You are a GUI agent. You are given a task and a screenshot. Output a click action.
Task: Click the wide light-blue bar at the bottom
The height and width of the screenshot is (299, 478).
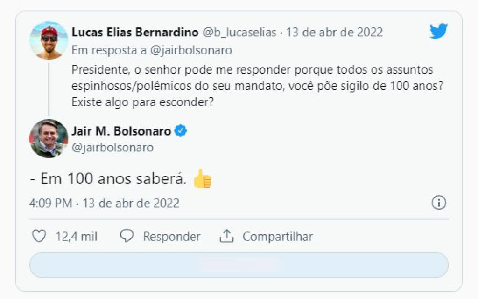(239, 265)
